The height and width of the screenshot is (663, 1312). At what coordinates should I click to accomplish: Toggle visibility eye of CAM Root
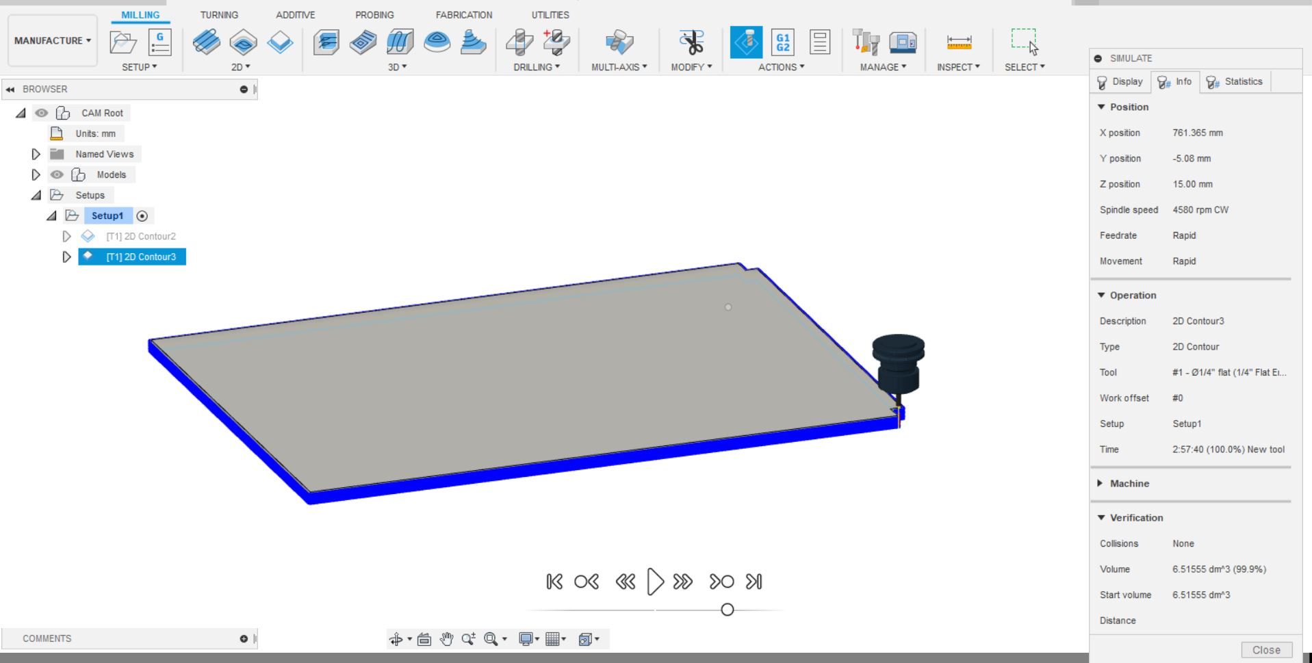(42, 113)
